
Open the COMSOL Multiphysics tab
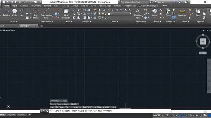point(148,6)
